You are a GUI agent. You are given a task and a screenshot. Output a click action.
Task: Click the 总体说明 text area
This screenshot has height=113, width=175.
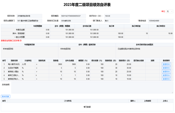click(x=92, y=88)
